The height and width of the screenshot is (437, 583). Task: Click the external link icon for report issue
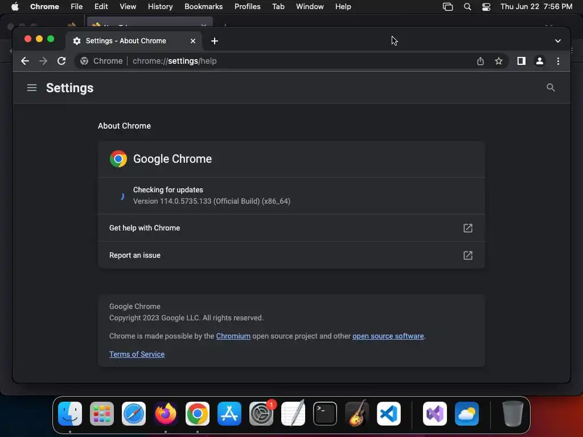click(x=468, y=255)
